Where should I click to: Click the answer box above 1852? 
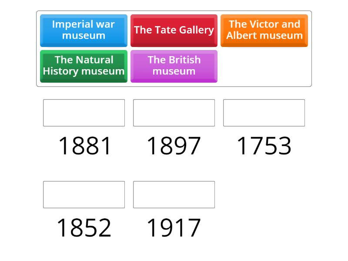[x=84, y=194]
